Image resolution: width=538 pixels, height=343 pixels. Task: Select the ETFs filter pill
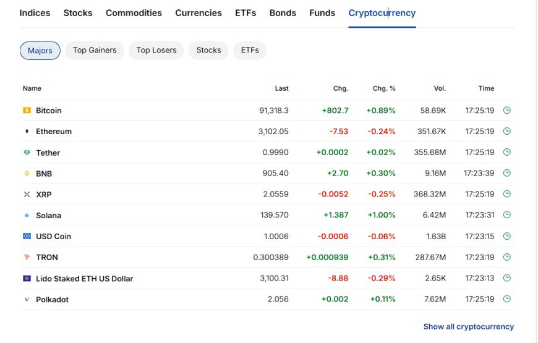[x=250, y=51]
